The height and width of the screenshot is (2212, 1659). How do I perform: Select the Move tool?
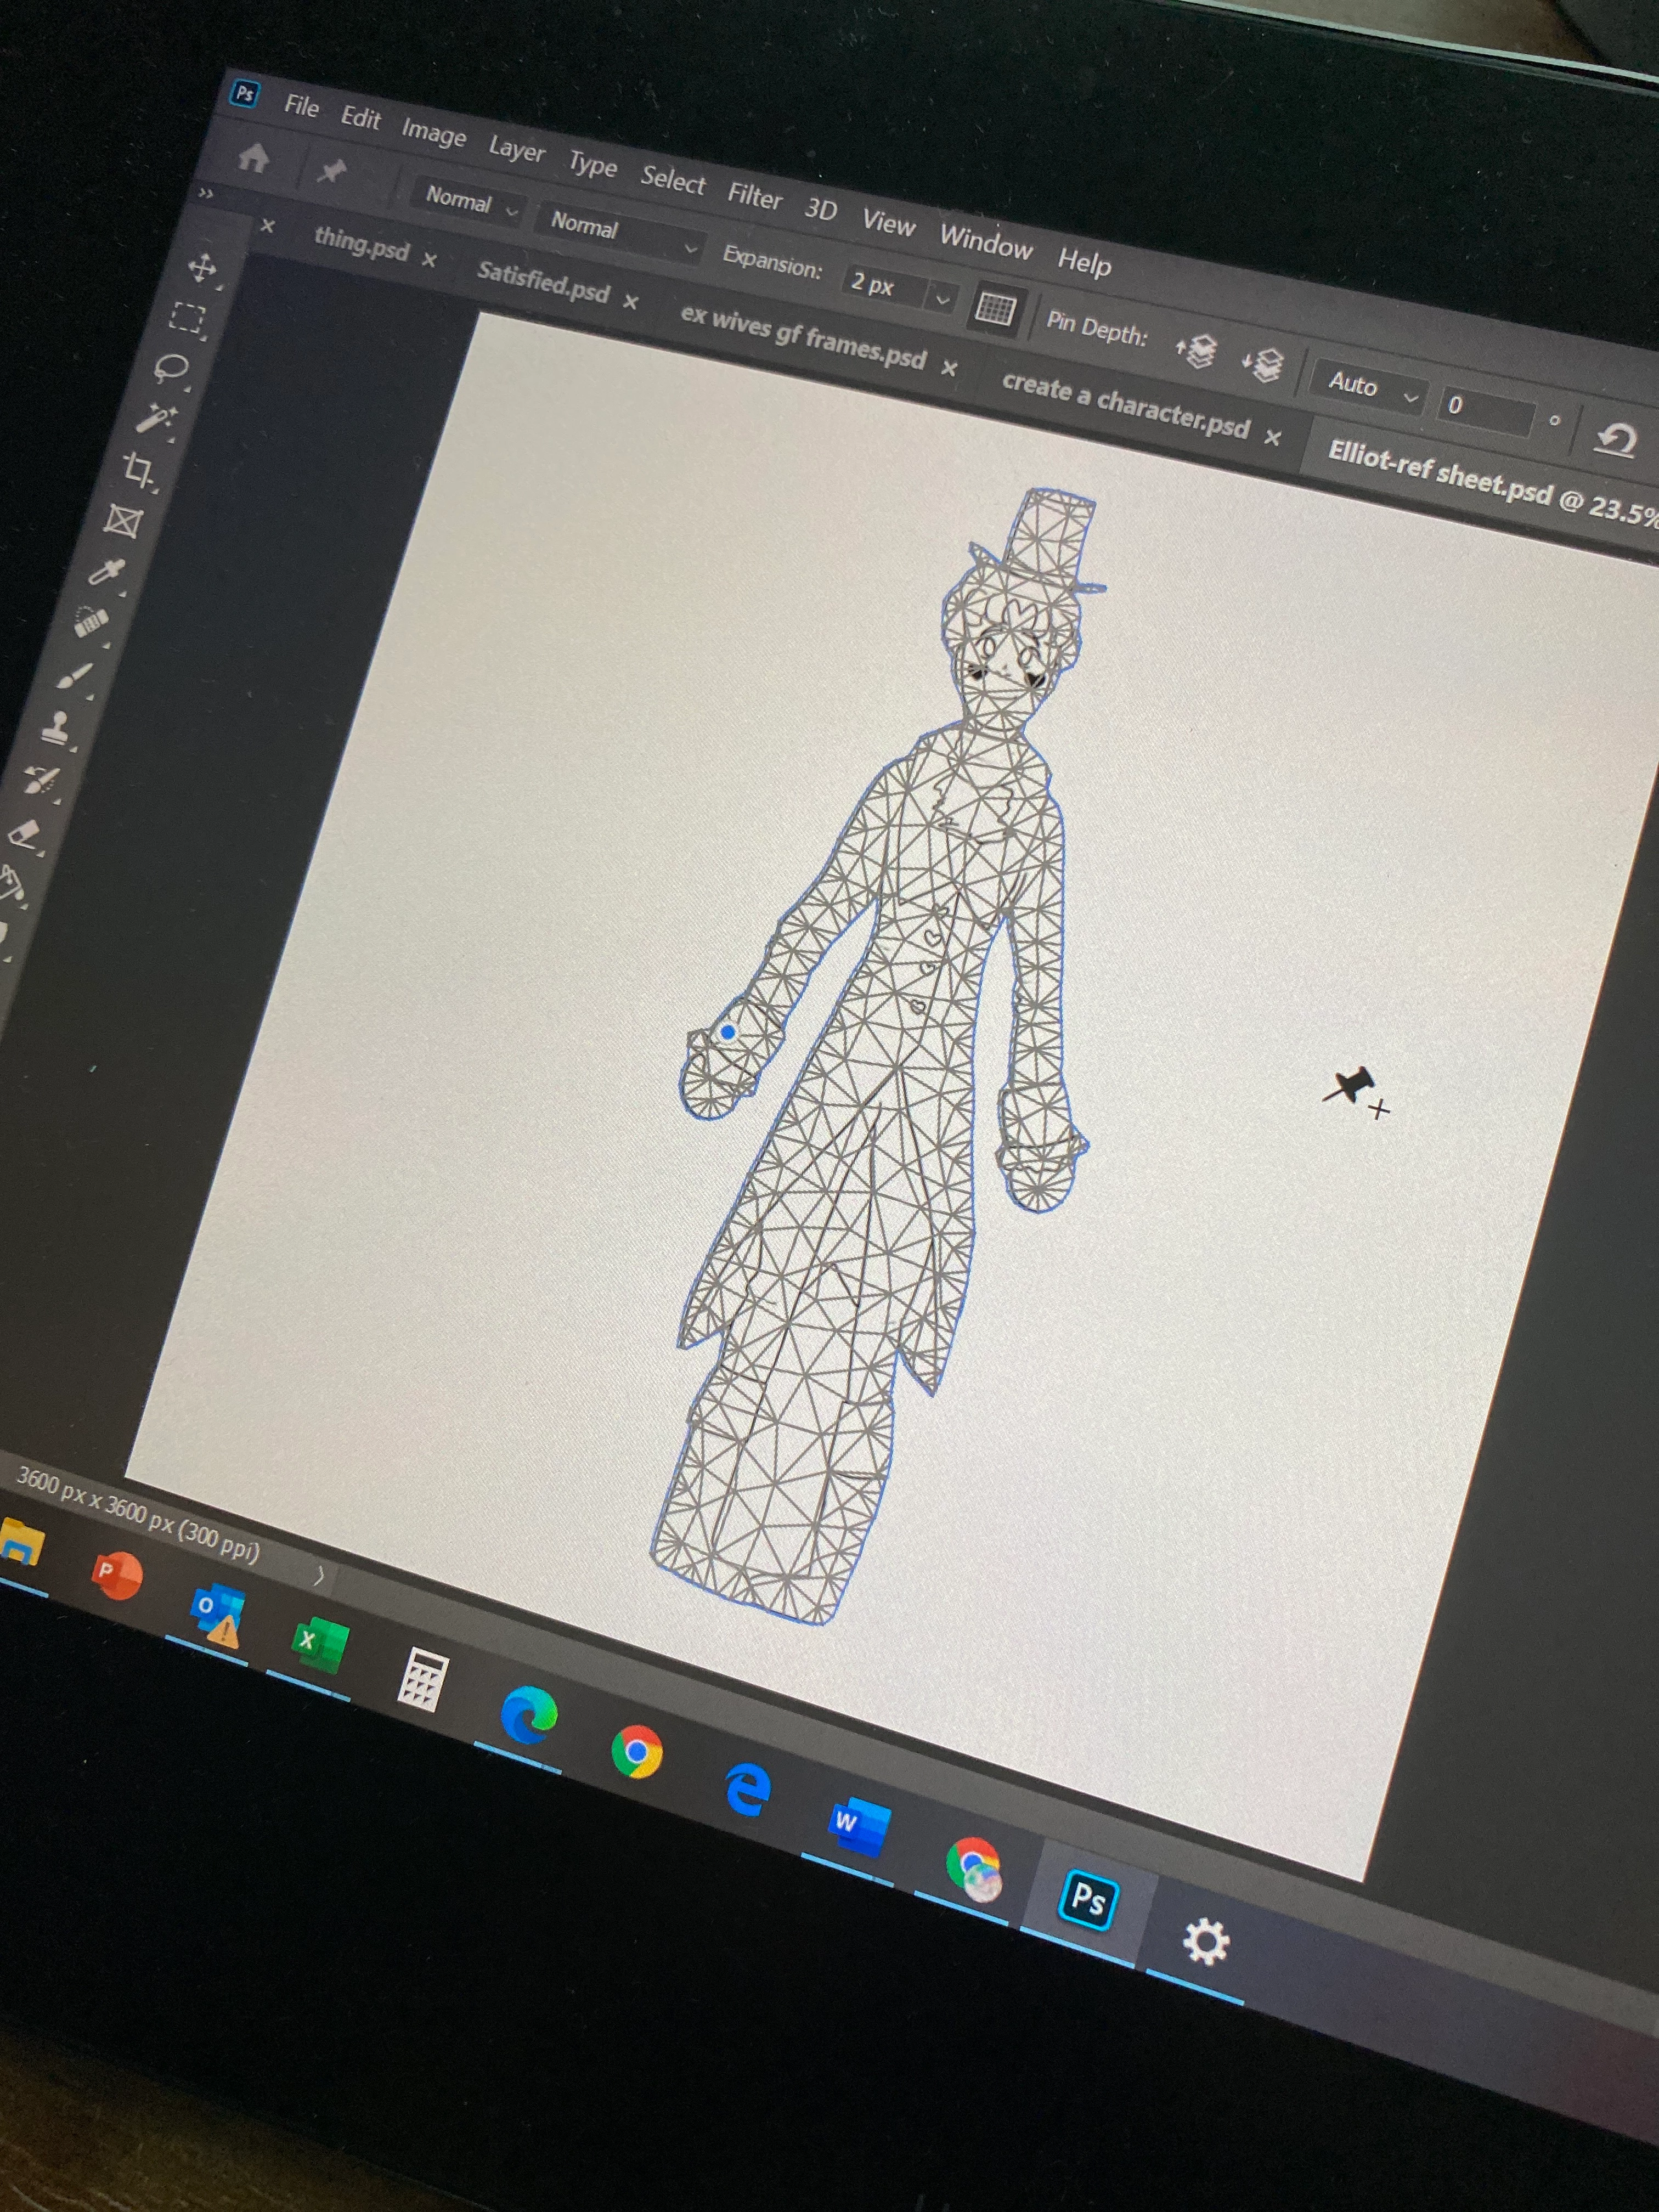[x=203, y=267]
